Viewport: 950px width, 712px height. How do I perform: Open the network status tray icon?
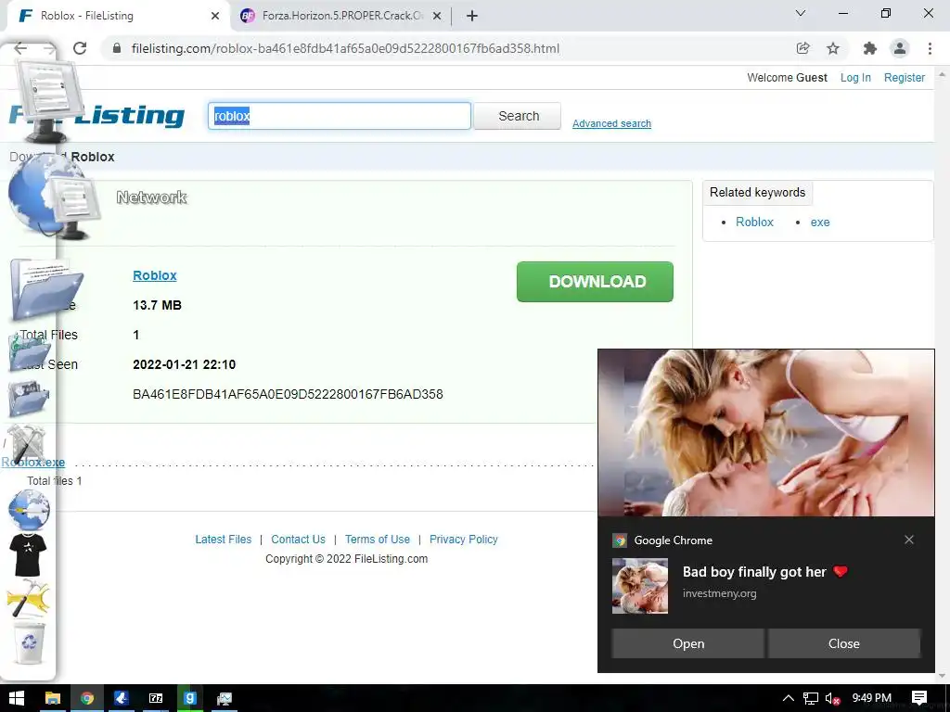point(810,698)
